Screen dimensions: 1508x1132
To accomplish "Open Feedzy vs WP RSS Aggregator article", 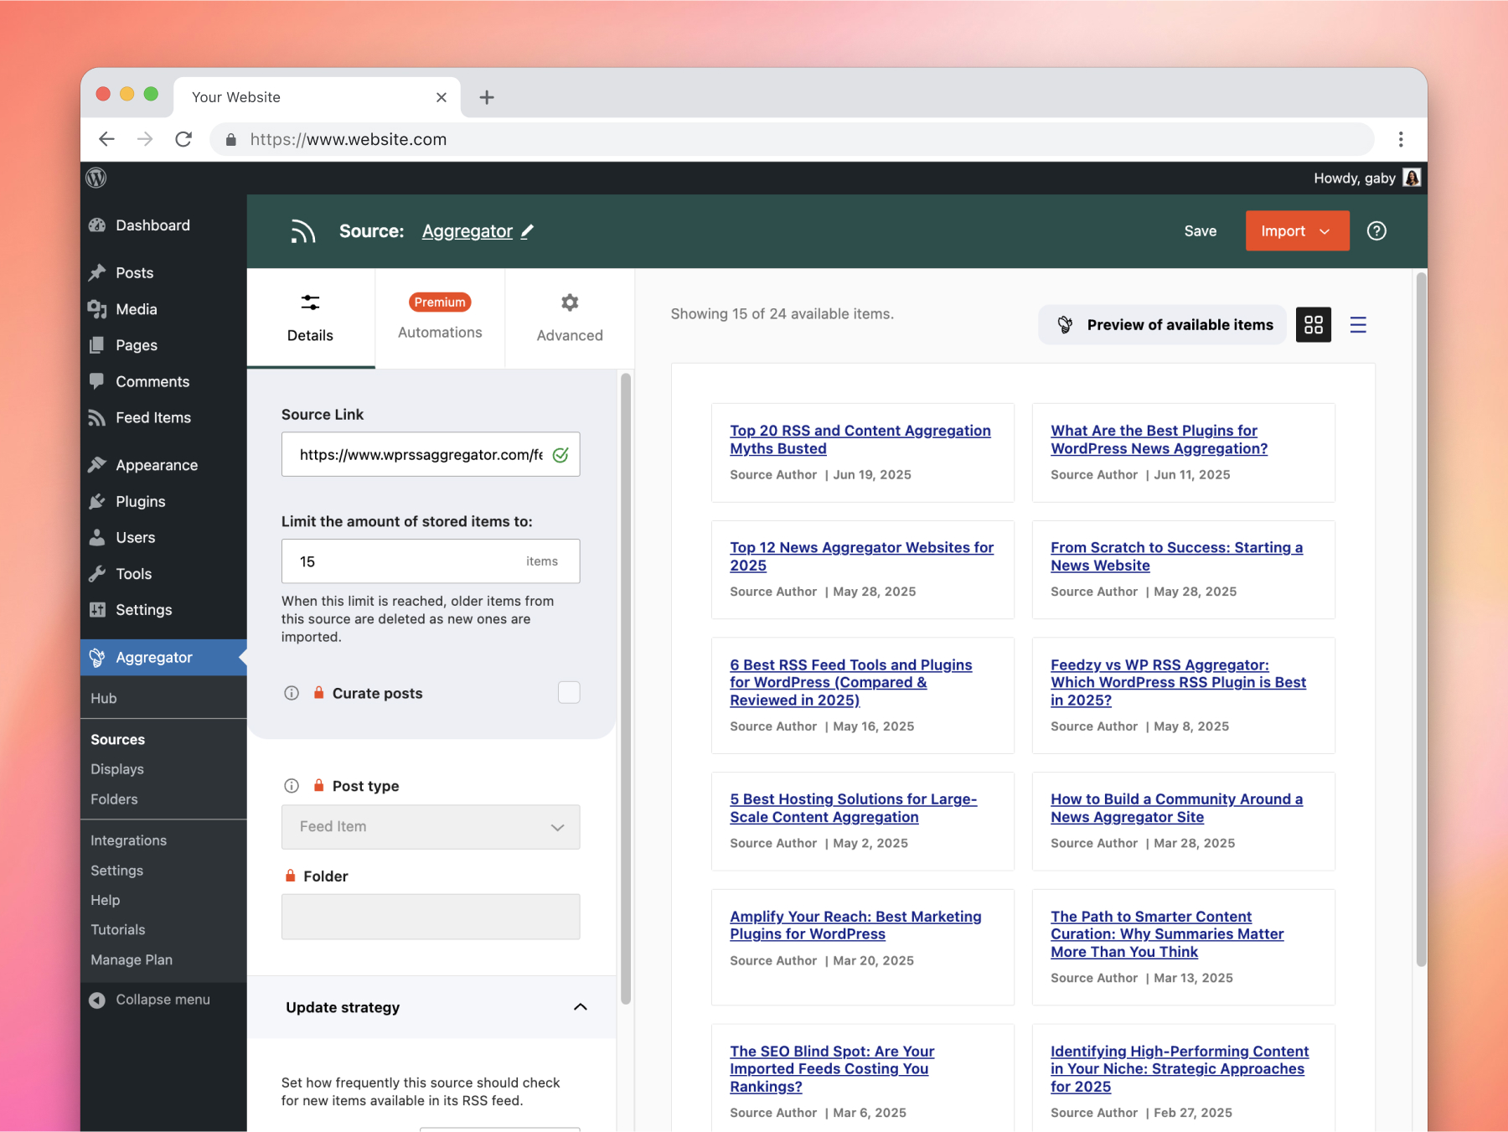I will click(x=1178, y=682).
